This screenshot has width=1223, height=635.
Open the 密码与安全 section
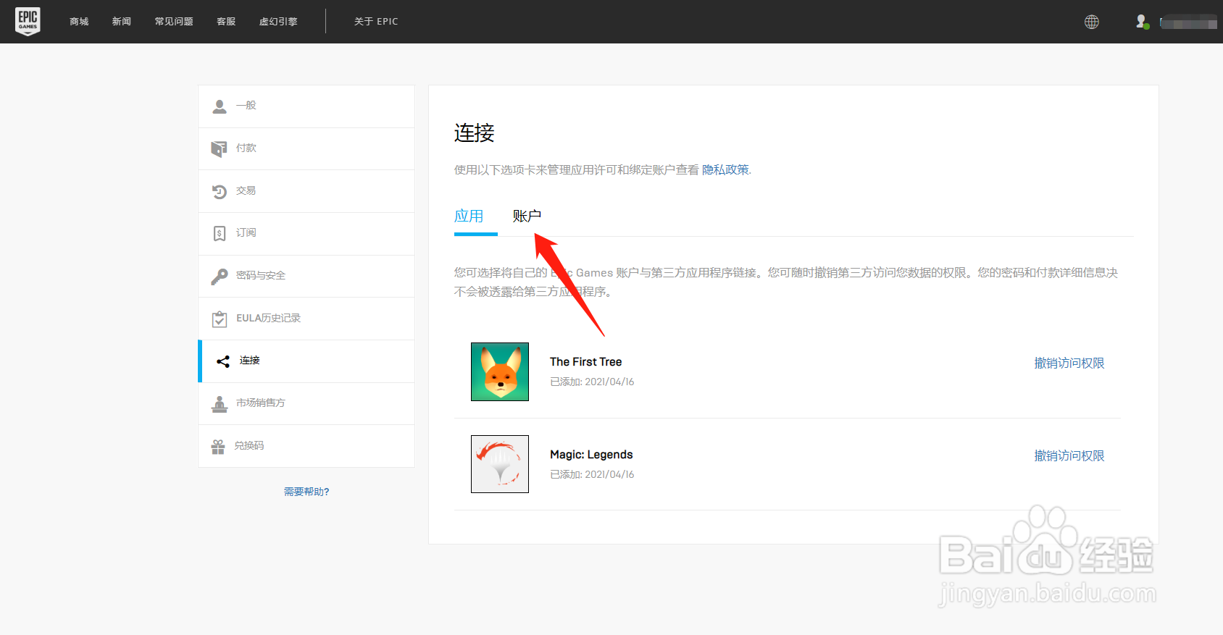click(306, 276)
